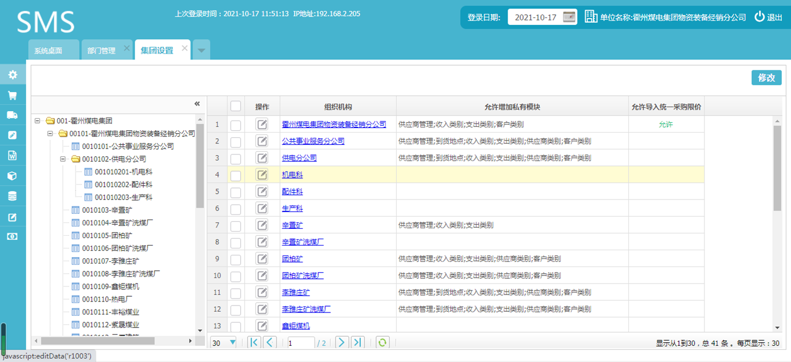791x362 pixels.
Task: Open the login date calendar picker
Action: coord(569,17)
